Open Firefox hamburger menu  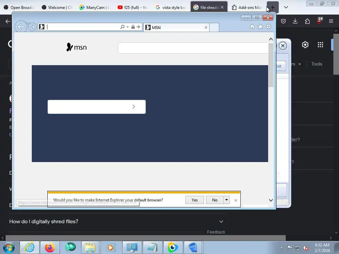[331, 21]
